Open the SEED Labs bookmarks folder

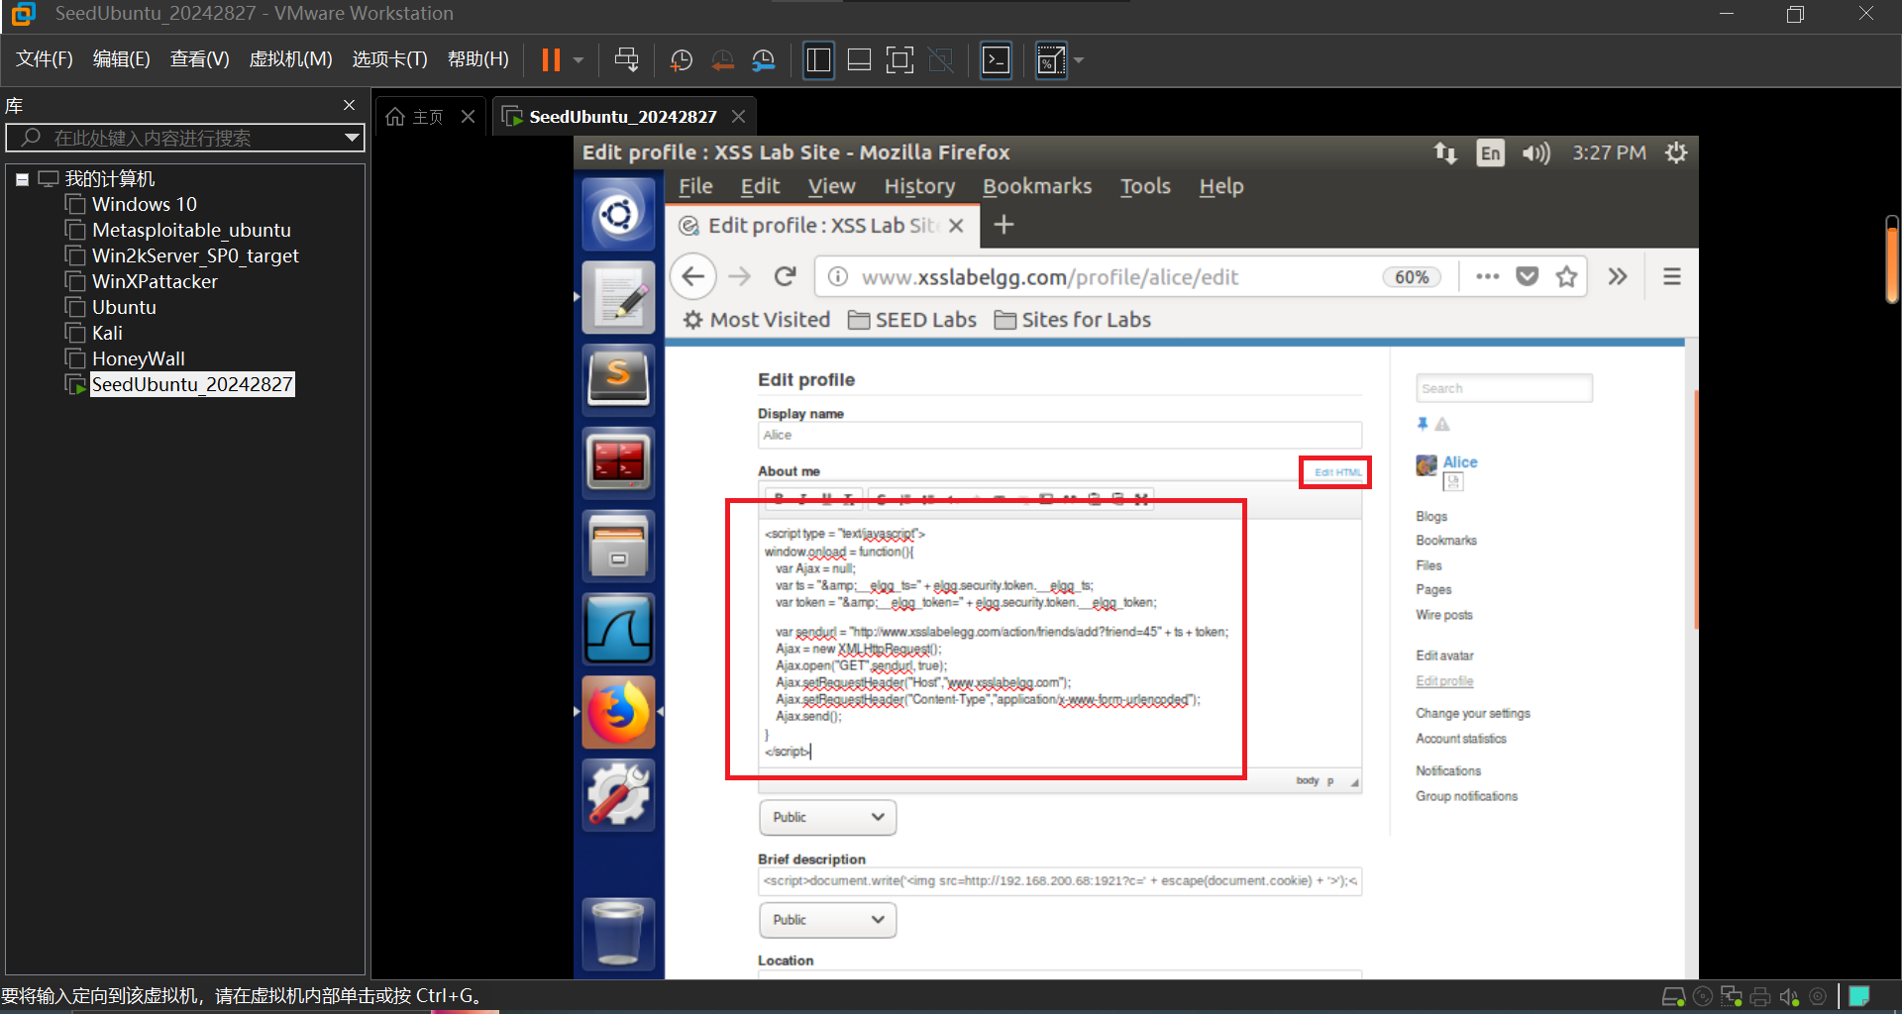pos(912,320)
